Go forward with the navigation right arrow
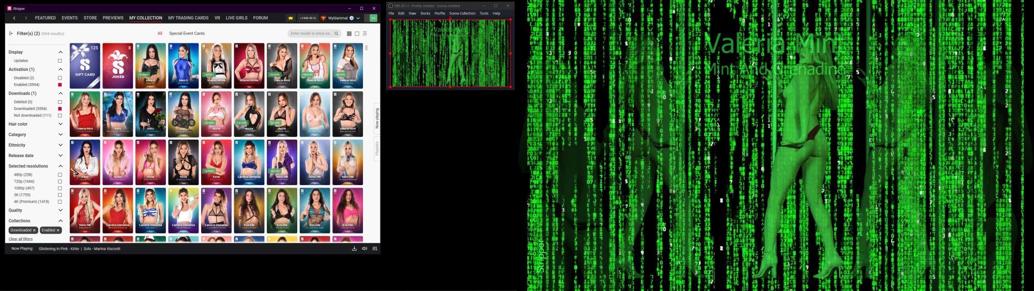The width and height of the screenshot is (1034, 291). 26,18
